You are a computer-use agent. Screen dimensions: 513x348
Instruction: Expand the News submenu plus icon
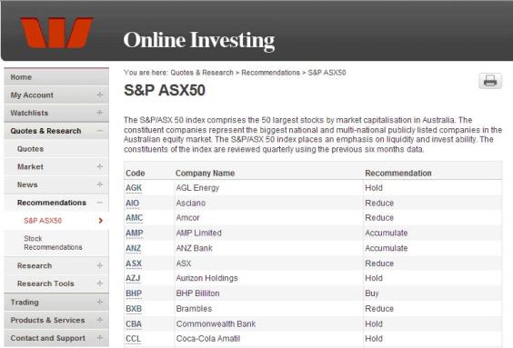[100, 184]
